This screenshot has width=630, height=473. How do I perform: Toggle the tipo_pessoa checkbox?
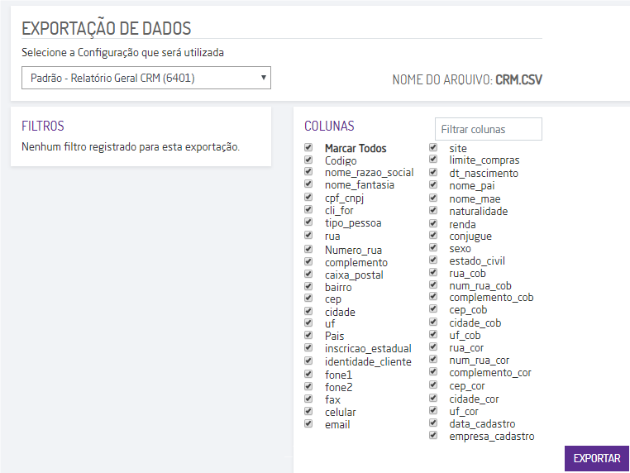(308, 222)
